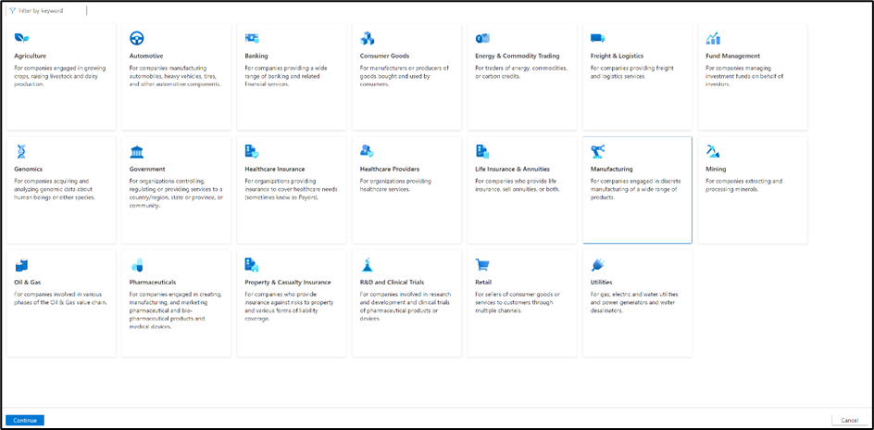Click the Property & Casualty Insurance icon
Screen dimensions: 874x430
pyautogui.click(x=252, y=264)
